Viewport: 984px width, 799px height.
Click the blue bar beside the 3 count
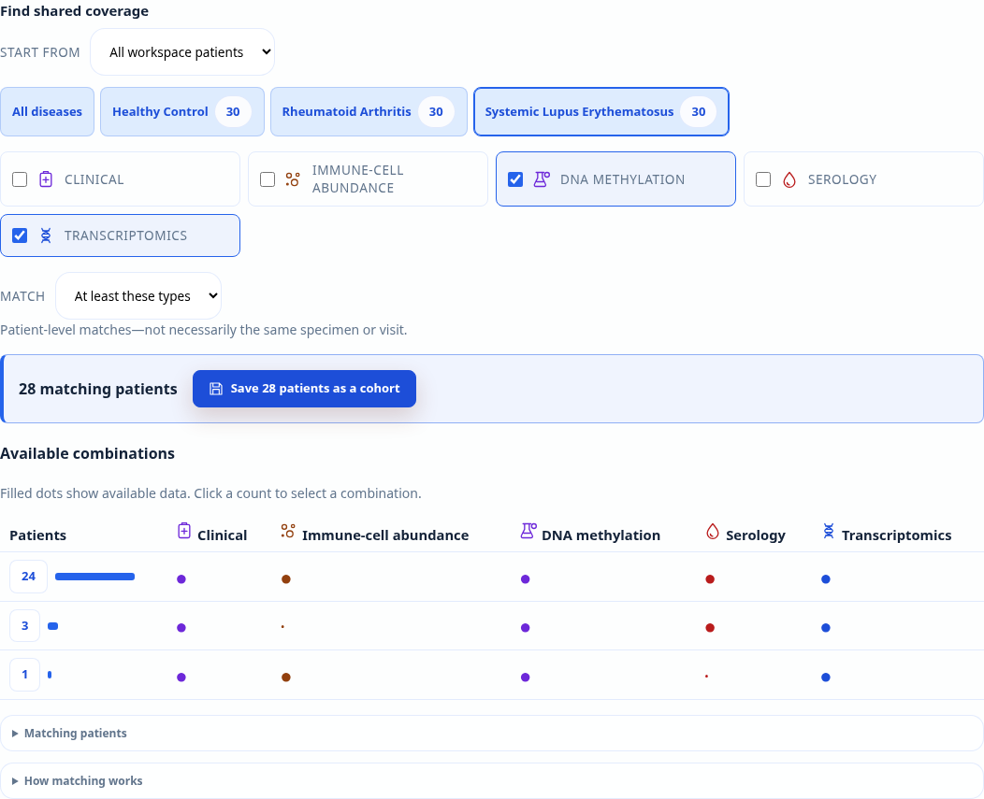tap(52, 626)
